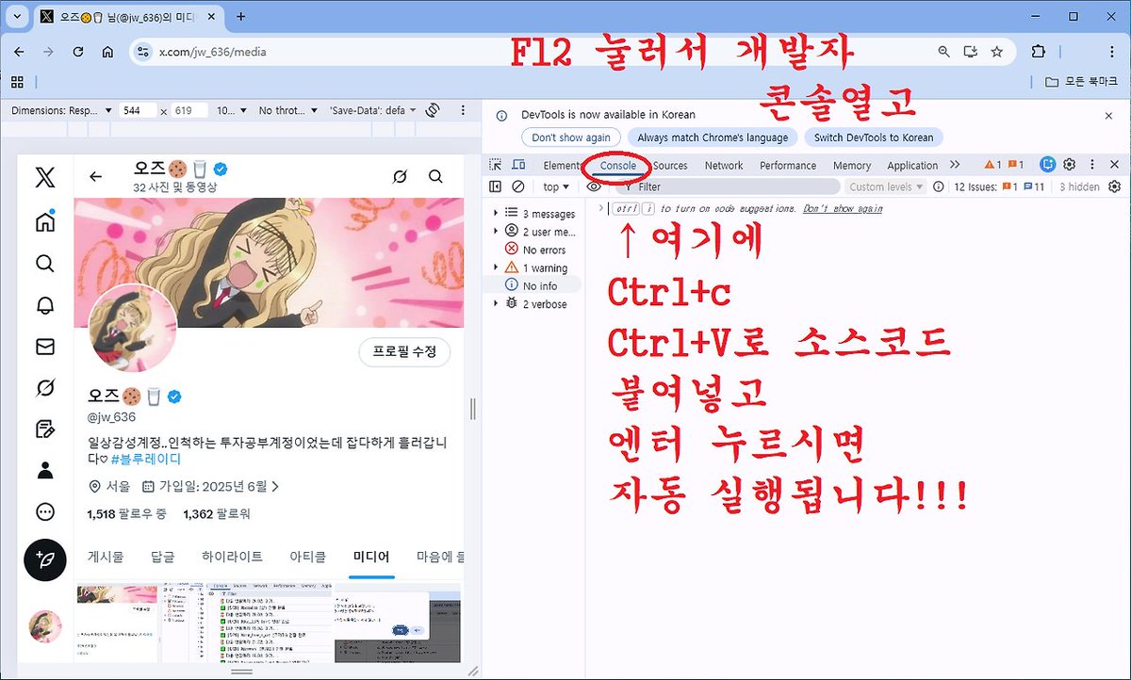Open the No throttling dropdown
Image resolution: width=1131 pixels, height=680 pixels.
[288, 110]
